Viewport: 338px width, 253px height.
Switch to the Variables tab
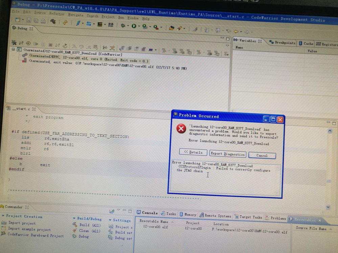247,41
